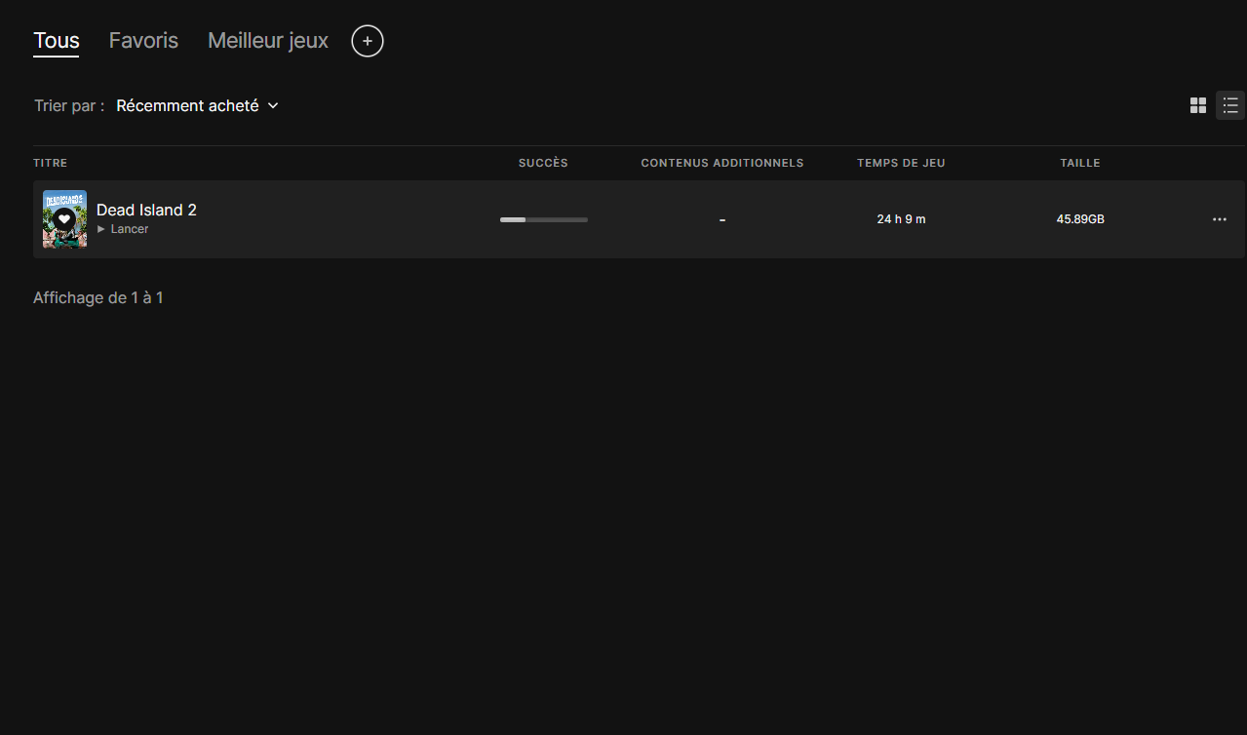Open the Favoris tab

point(143,41)
